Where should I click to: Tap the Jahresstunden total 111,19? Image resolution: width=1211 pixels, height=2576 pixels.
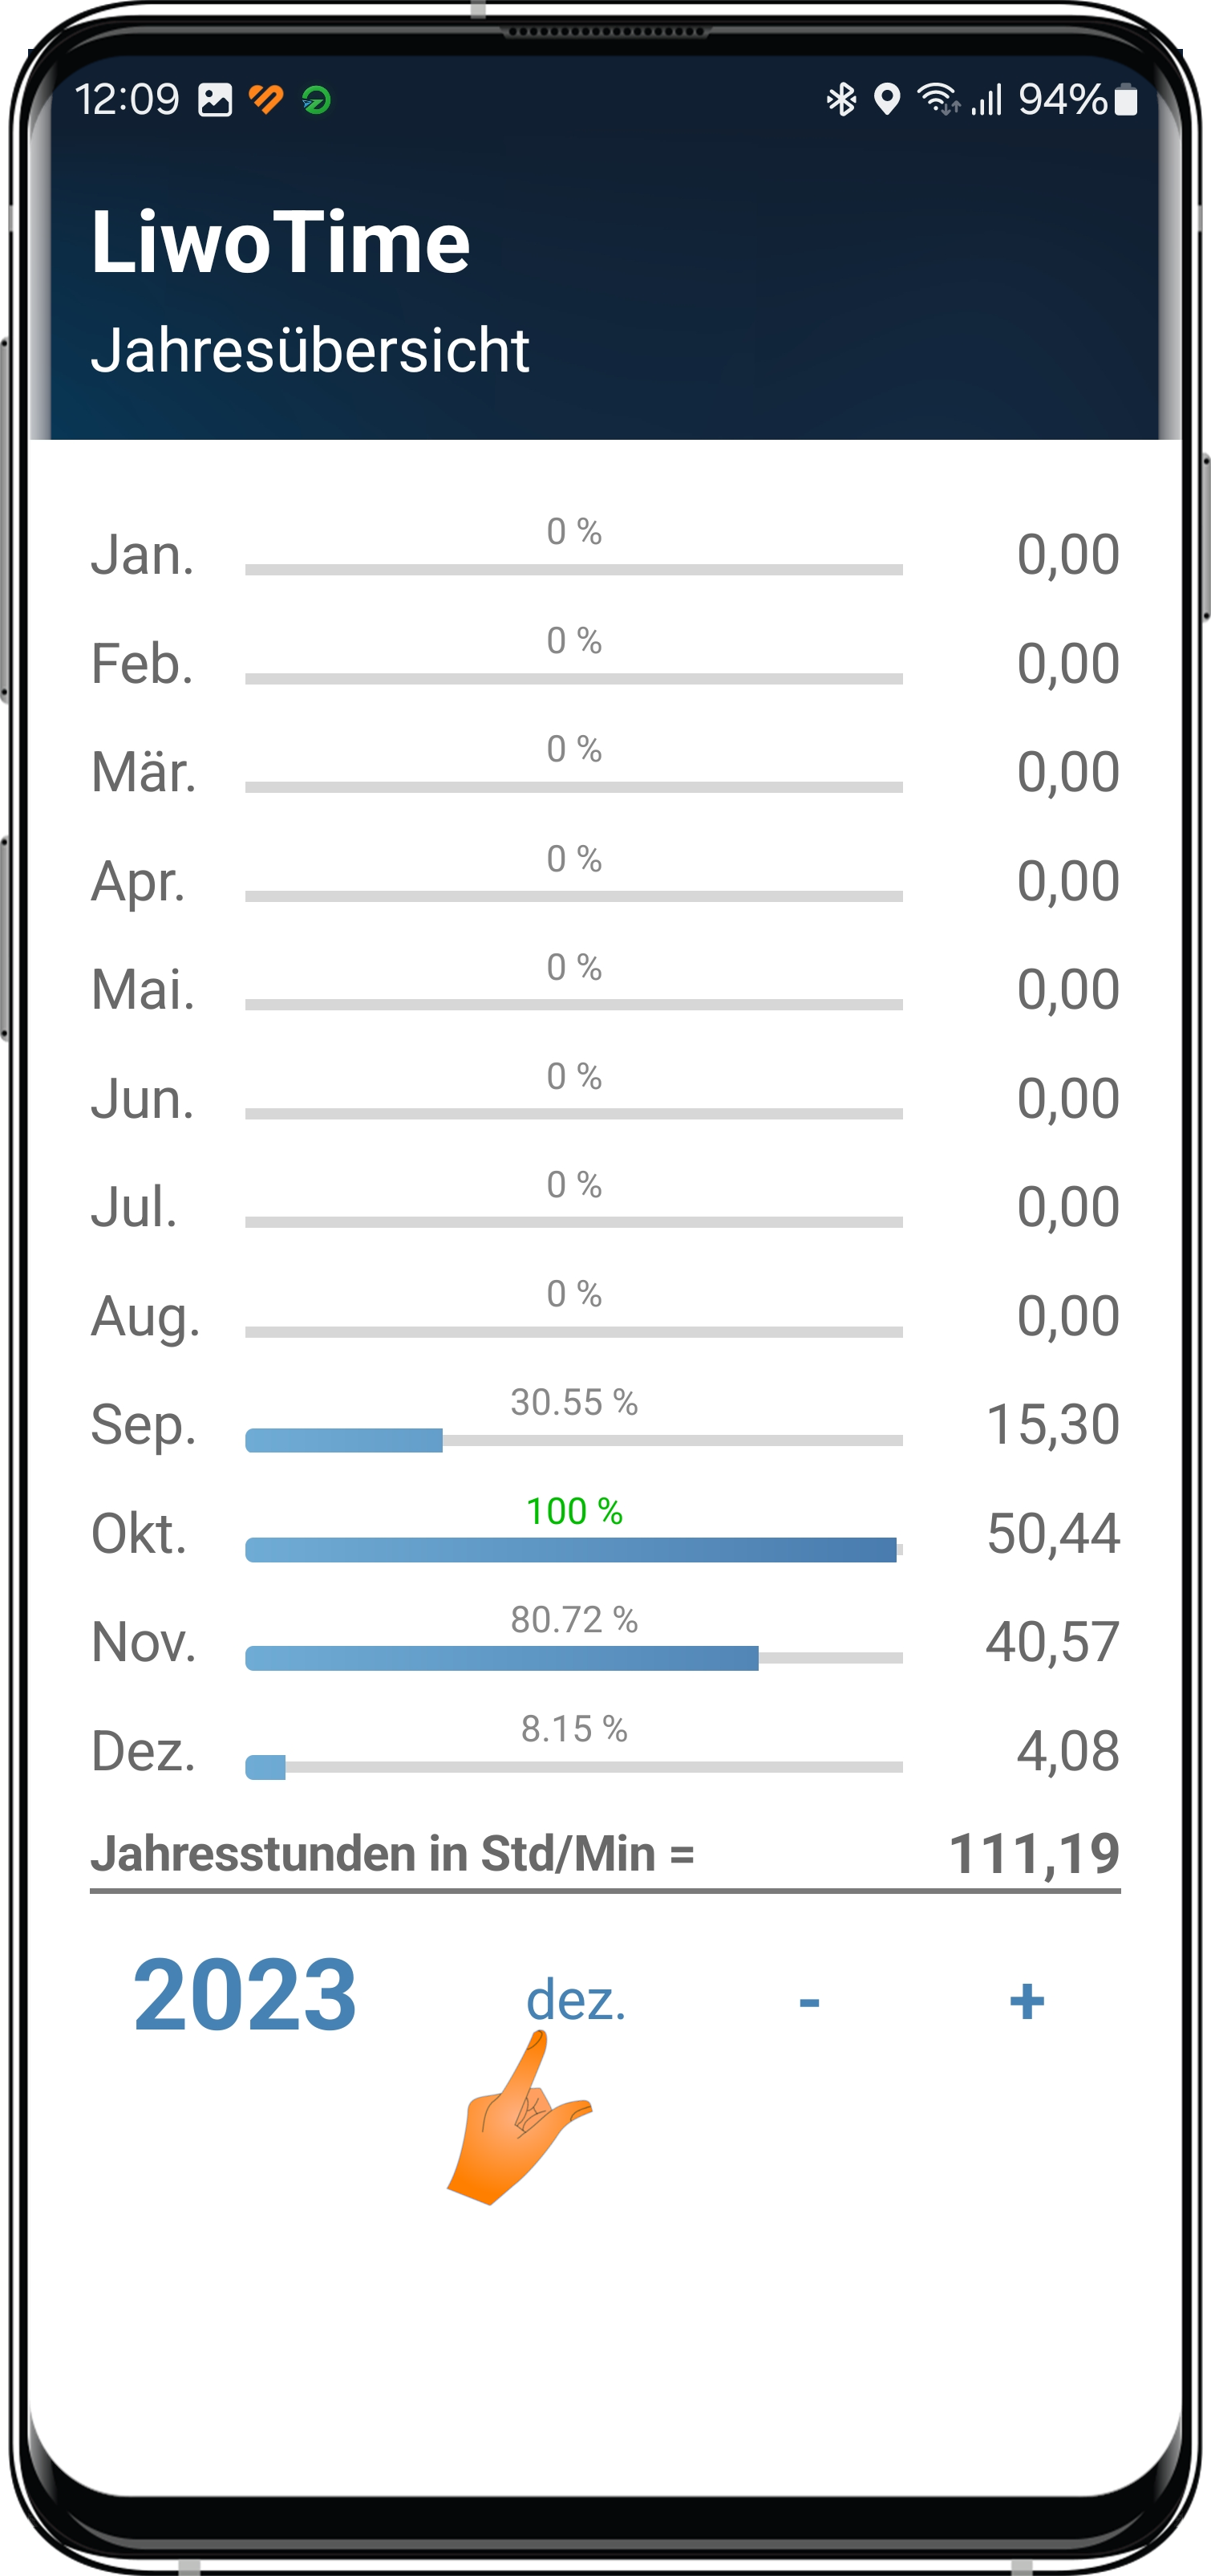coord(1033,1854)
